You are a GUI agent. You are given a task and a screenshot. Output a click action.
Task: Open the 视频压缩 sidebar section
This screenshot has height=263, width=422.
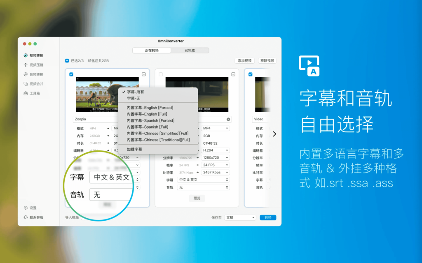tap(33, 65)
